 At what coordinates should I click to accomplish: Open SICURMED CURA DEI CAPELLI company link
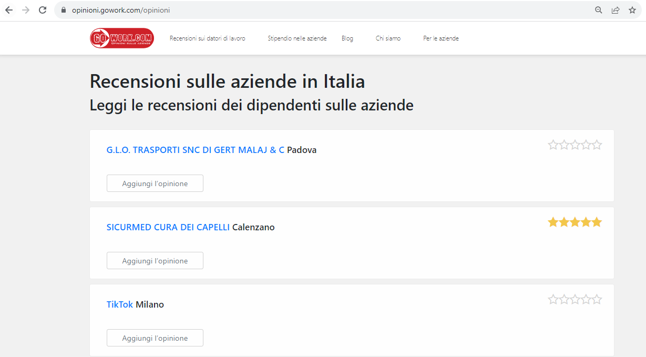(168, 227)
